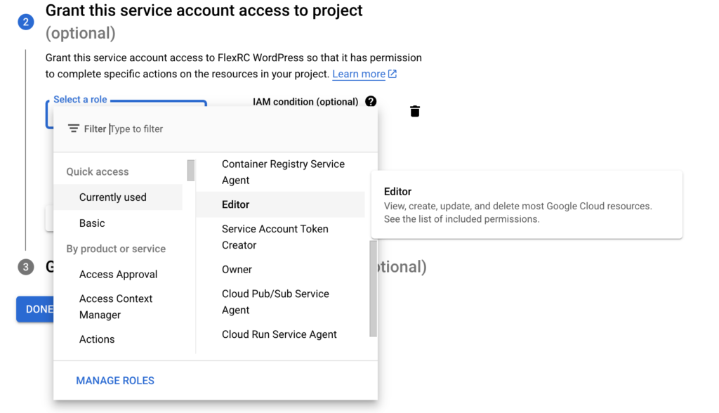719x413 pixels.
Task: Click the trash icon to delete role
Action: [415, 111]
